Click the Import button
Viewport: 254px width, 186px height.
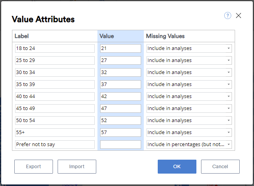pyautogui.click(x=77, y=167)
